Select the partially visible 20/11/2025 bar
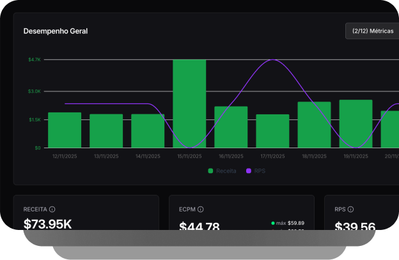 (x=390, y=129)
